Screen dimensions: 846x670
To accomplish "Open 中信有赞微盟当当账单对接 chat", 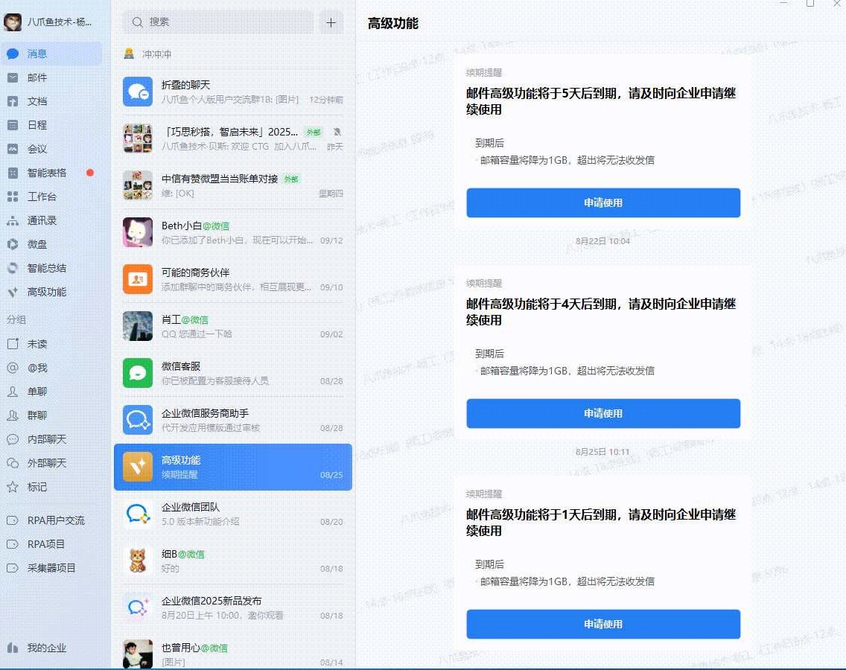I will (233, 185).
